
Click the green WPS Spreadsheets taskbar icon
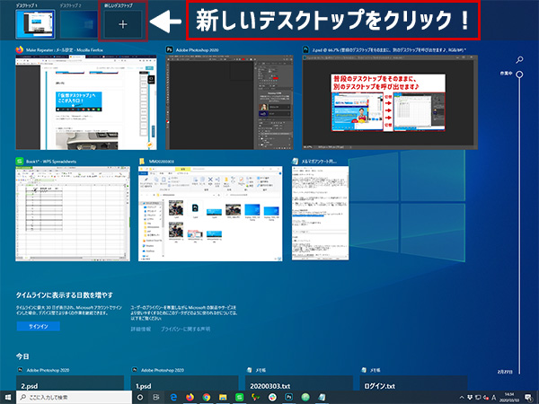[x=239, y=397]
